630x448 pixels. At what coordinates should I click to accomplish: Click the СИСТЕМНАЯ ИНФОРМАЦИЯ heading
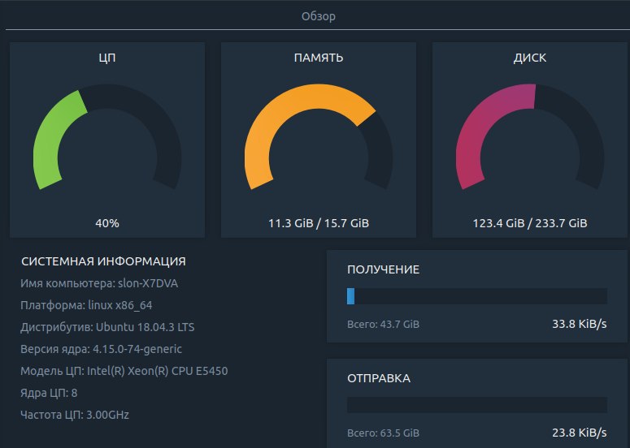(103, 261)
